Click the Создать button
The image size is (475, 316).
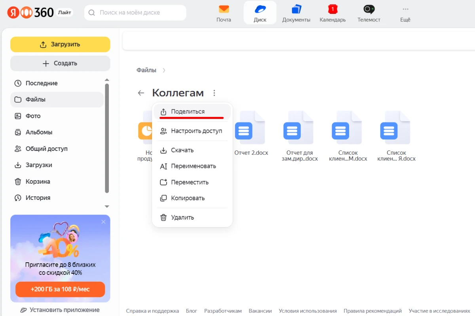pos(60,64)
